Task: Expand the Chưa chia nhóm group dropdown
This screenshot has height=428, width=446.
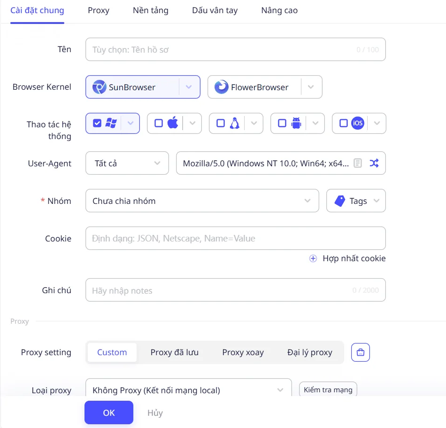Action: 202,201
